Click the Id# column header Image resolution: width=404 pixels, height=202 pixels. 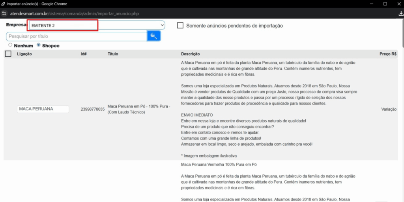pos(84,54)
